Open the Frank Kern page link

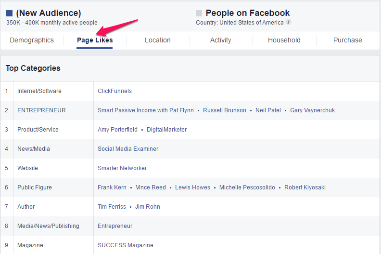tap(112, 187)
